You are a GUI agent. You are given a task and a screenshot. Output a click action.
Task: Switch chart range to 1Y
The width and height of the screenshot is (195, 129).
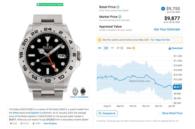[x=112, y=48]
